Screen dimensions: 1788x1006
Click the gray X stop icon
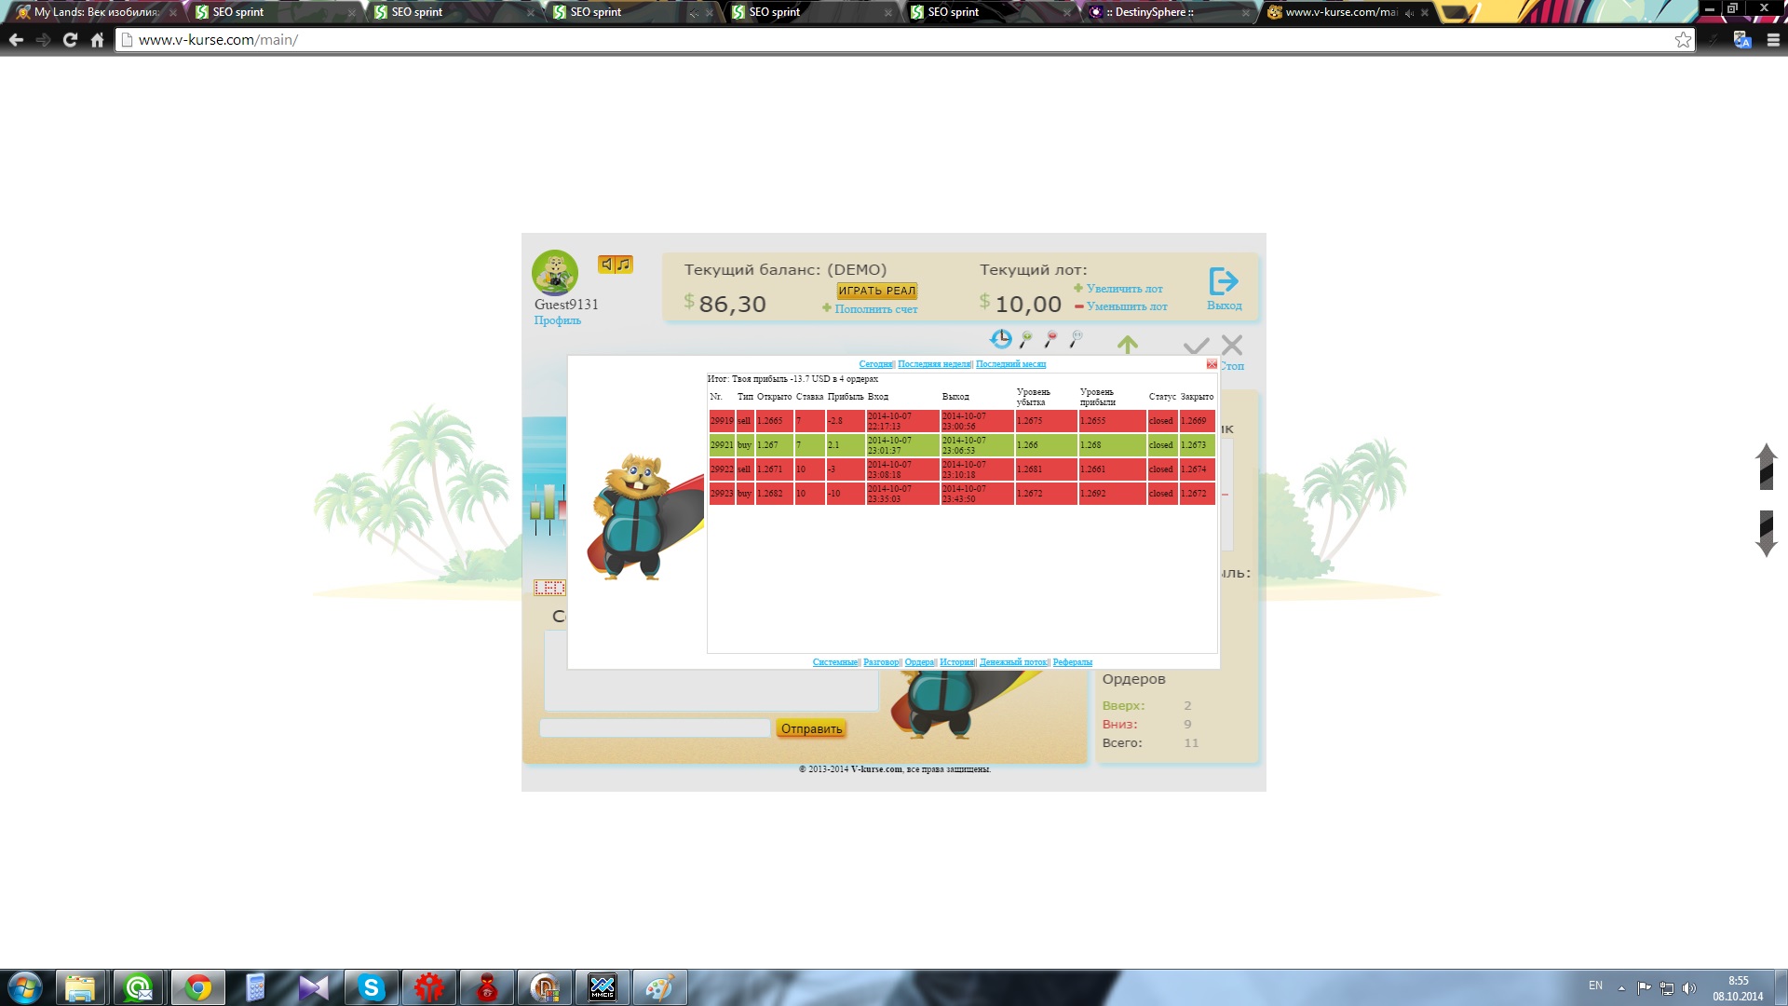tap(1232, 345)
